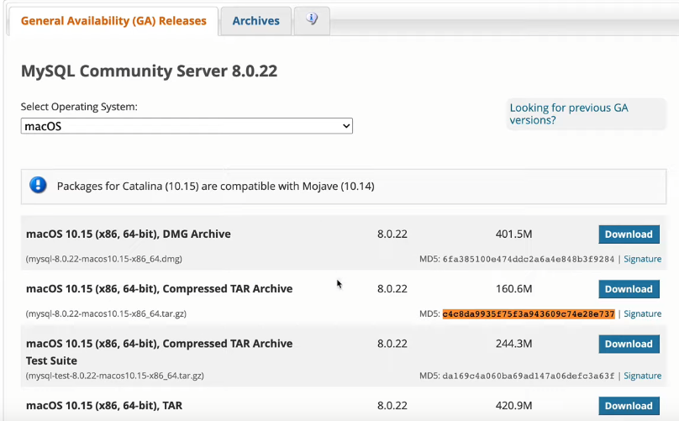
Task: Download the Test Suite TAR Archive
Action: click(629, 344)
